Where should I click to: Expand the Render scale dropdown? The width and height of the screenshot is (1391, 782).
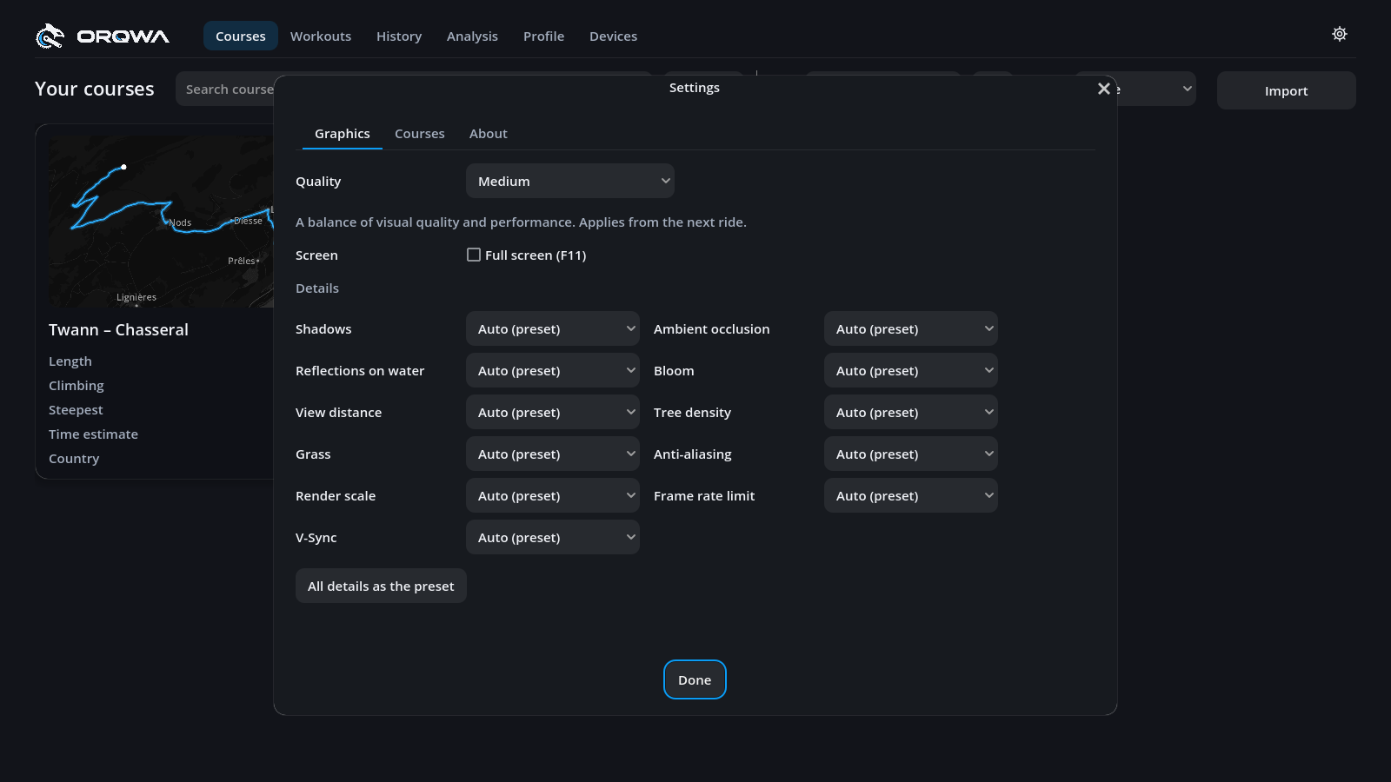coord(553,495)
